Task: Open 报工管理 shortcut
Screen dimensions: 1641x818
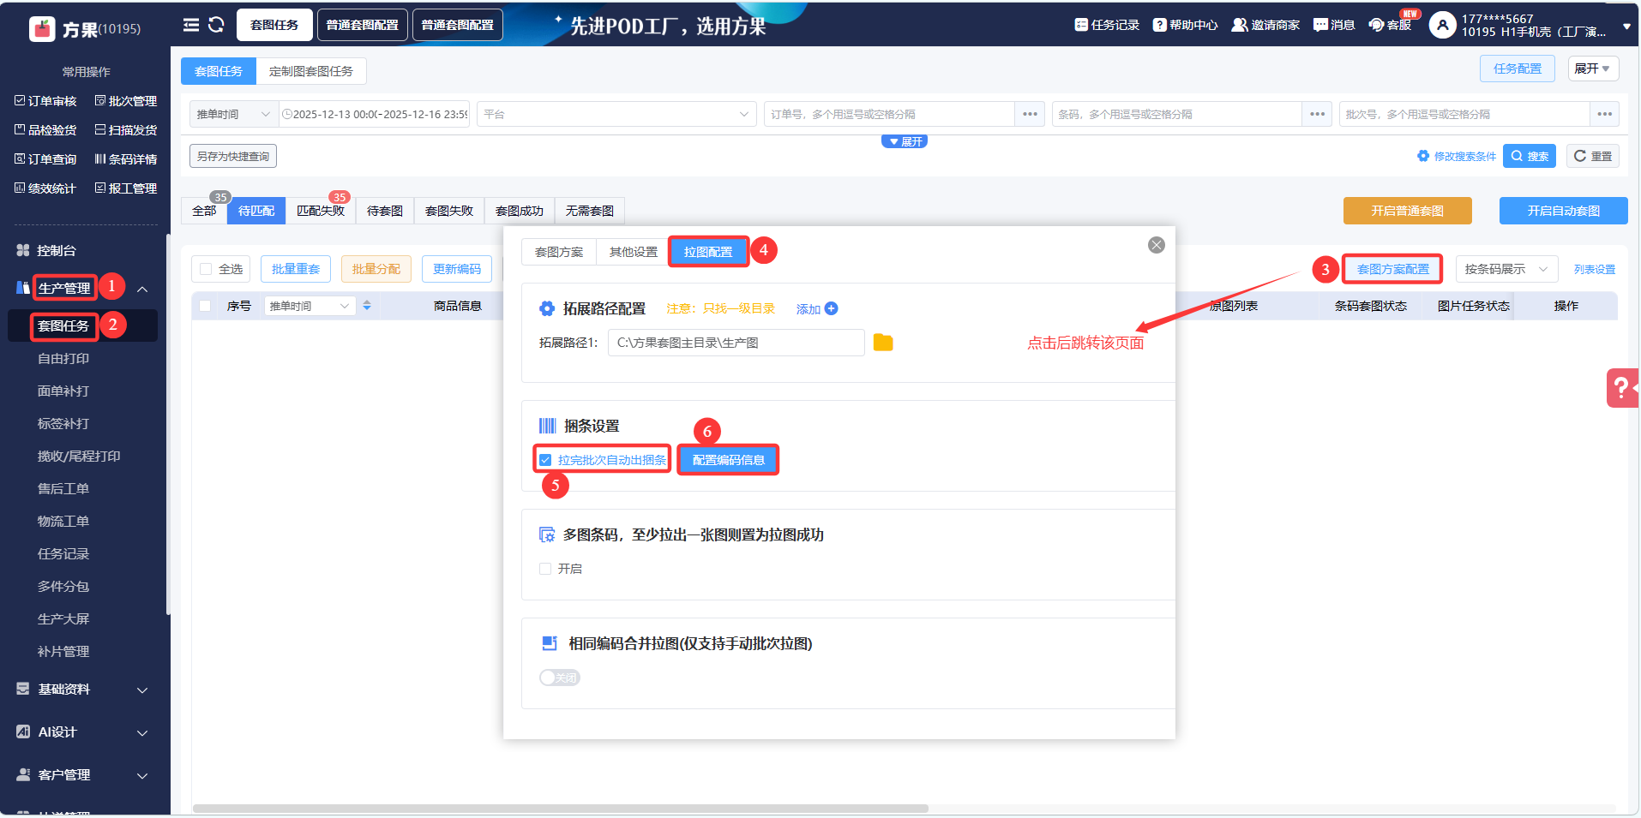Action: (x=126, y=188)
